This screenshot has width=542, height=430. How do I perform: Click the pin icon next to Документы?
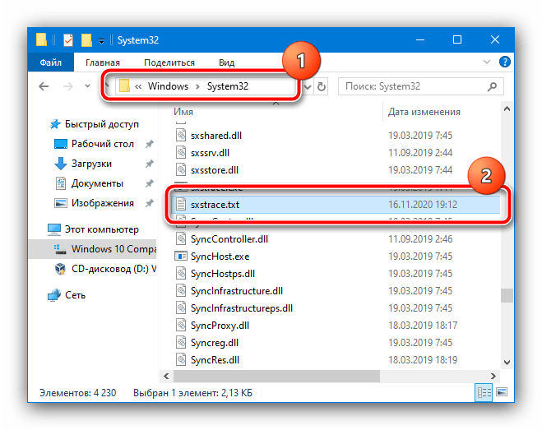150,183
